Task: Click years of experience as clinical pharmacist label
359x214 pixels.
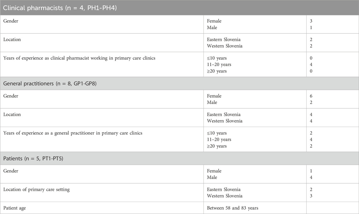Action: [79, 58]
